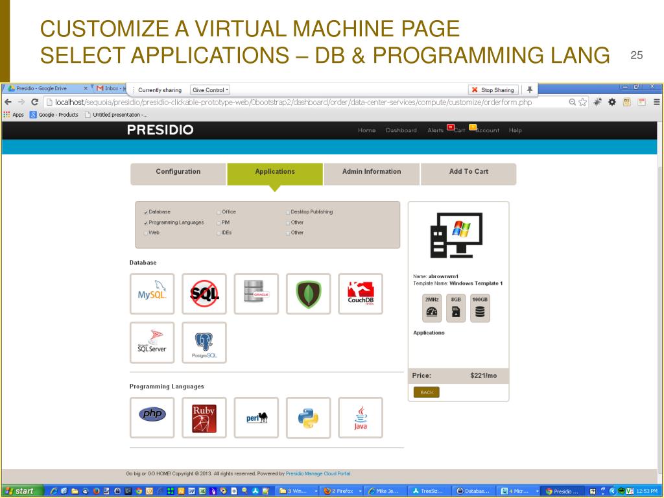Viewport: 664px width, 498px height.
Task: Click Home in Presidio navigation
Action: 367,130
